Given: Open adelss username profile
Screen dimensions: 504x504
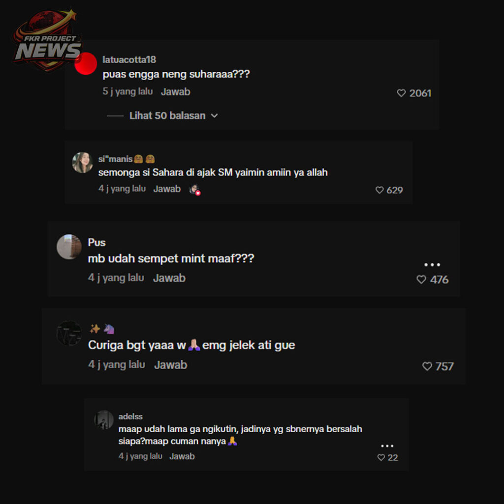Looking at the screenshot, I should (x=130, y=416).
